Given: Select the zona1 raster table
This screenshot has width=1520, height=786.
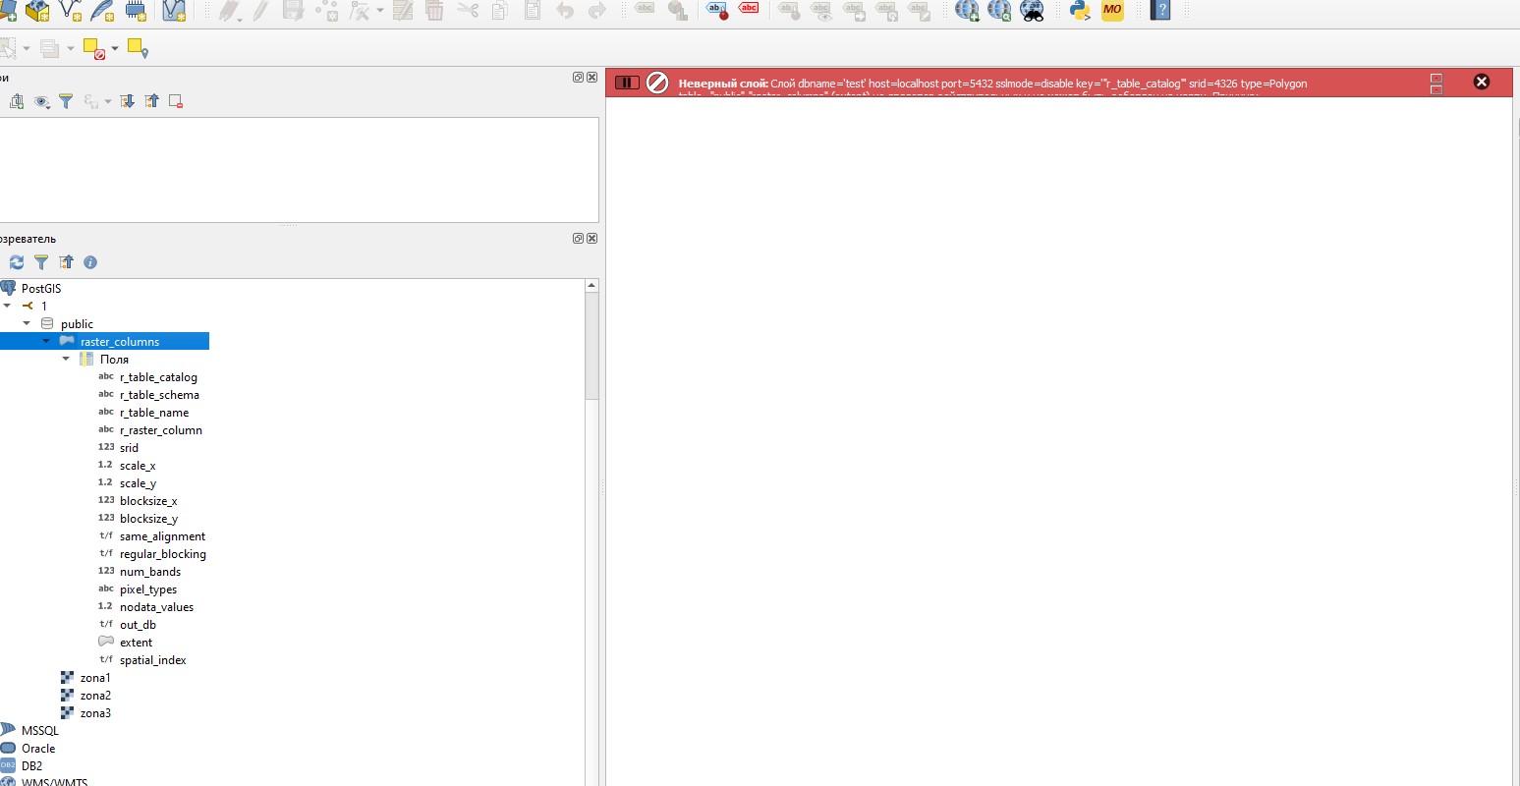Looking at the screenshot, I should [95, 678].
